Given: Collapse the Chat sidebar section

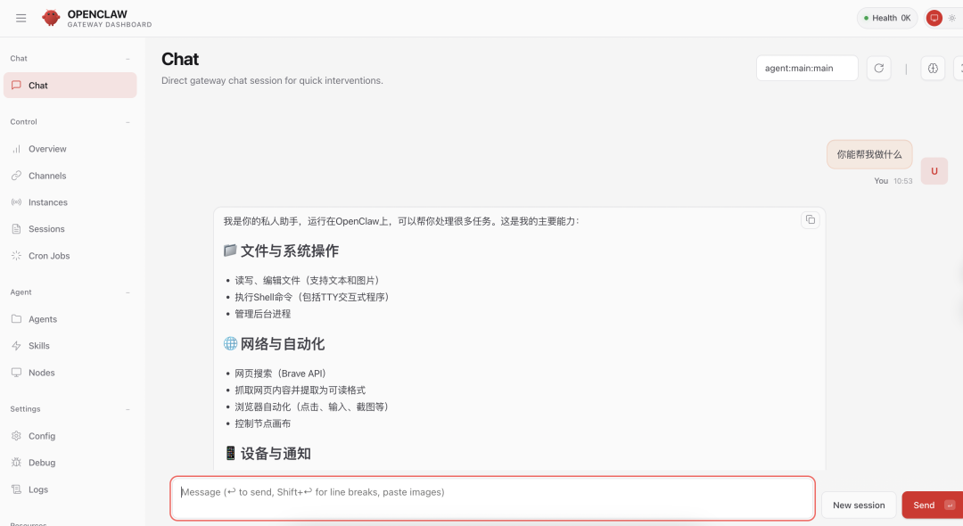Looking at the screenshot, I should click(128, 59).
